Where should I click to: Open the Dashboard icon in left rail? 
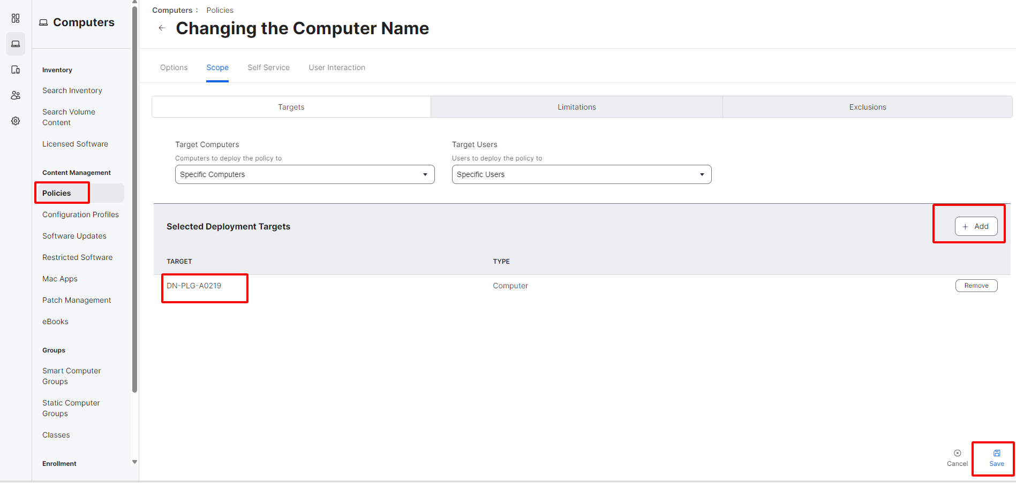point(16,18)
